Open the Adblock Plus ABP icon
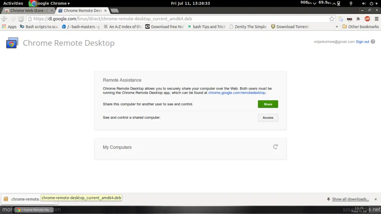This screenshot has width=381, height=214. pyautogui.click(x=367, y=19)
